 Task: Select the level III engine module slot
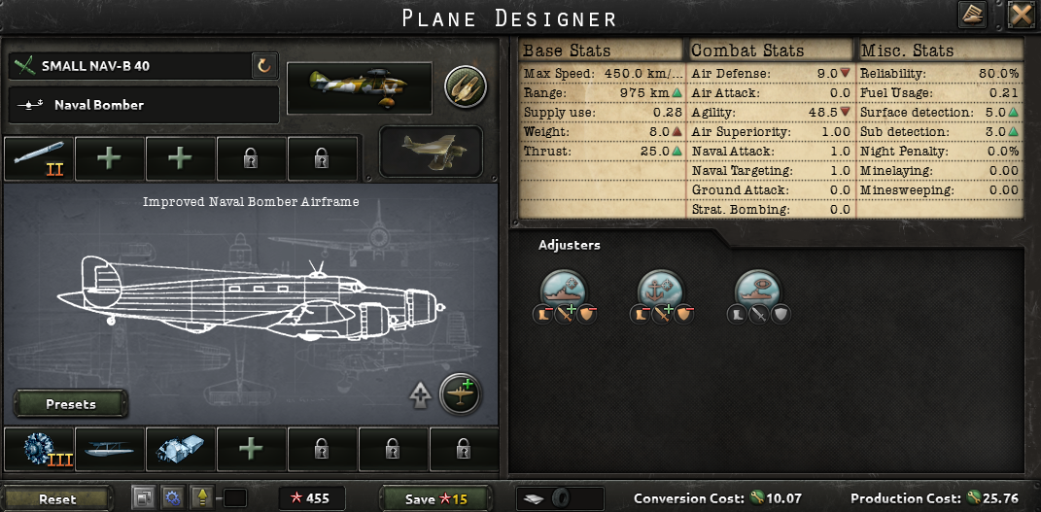(39, 449)
